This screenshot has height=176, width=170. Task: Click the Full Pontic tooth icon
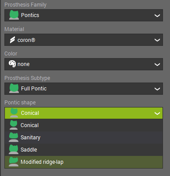coord(14,88)
